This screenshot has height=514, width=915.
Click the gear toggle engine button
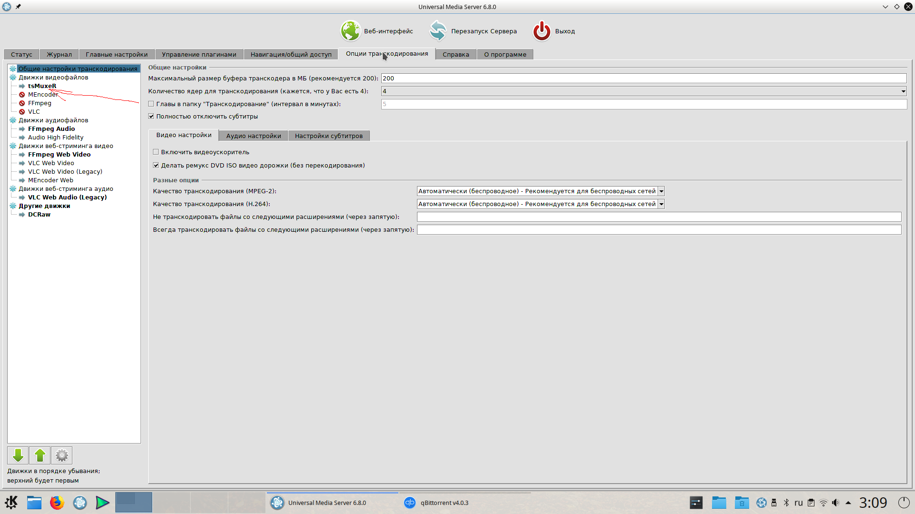pos(62,455)
